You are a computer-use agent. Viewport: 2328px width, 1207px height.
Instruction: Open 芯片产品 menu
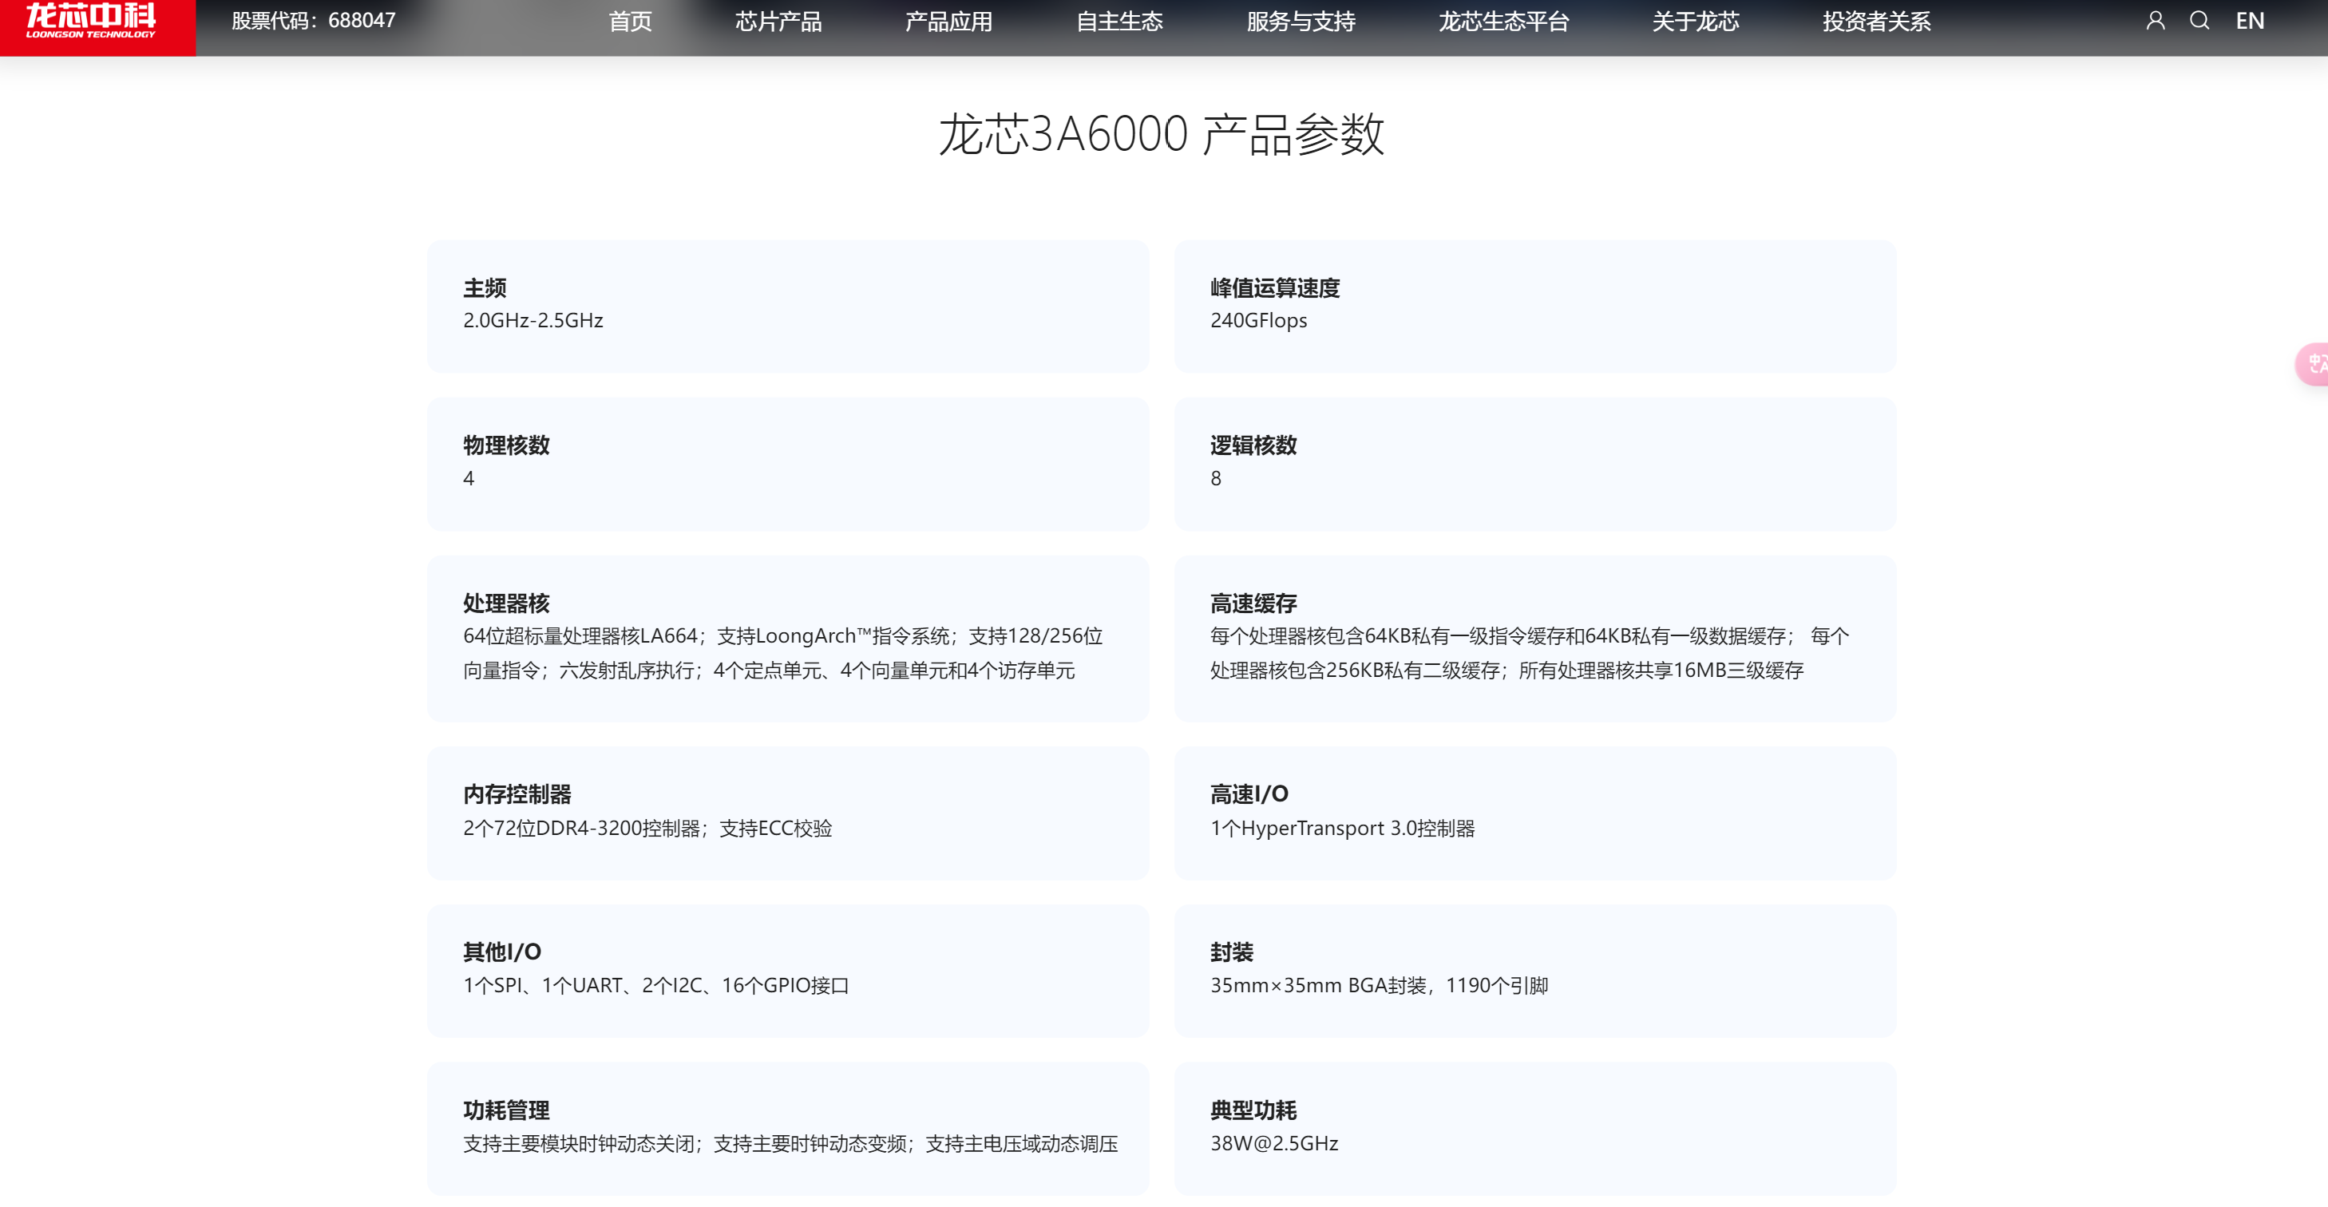(x=778, y=22)
